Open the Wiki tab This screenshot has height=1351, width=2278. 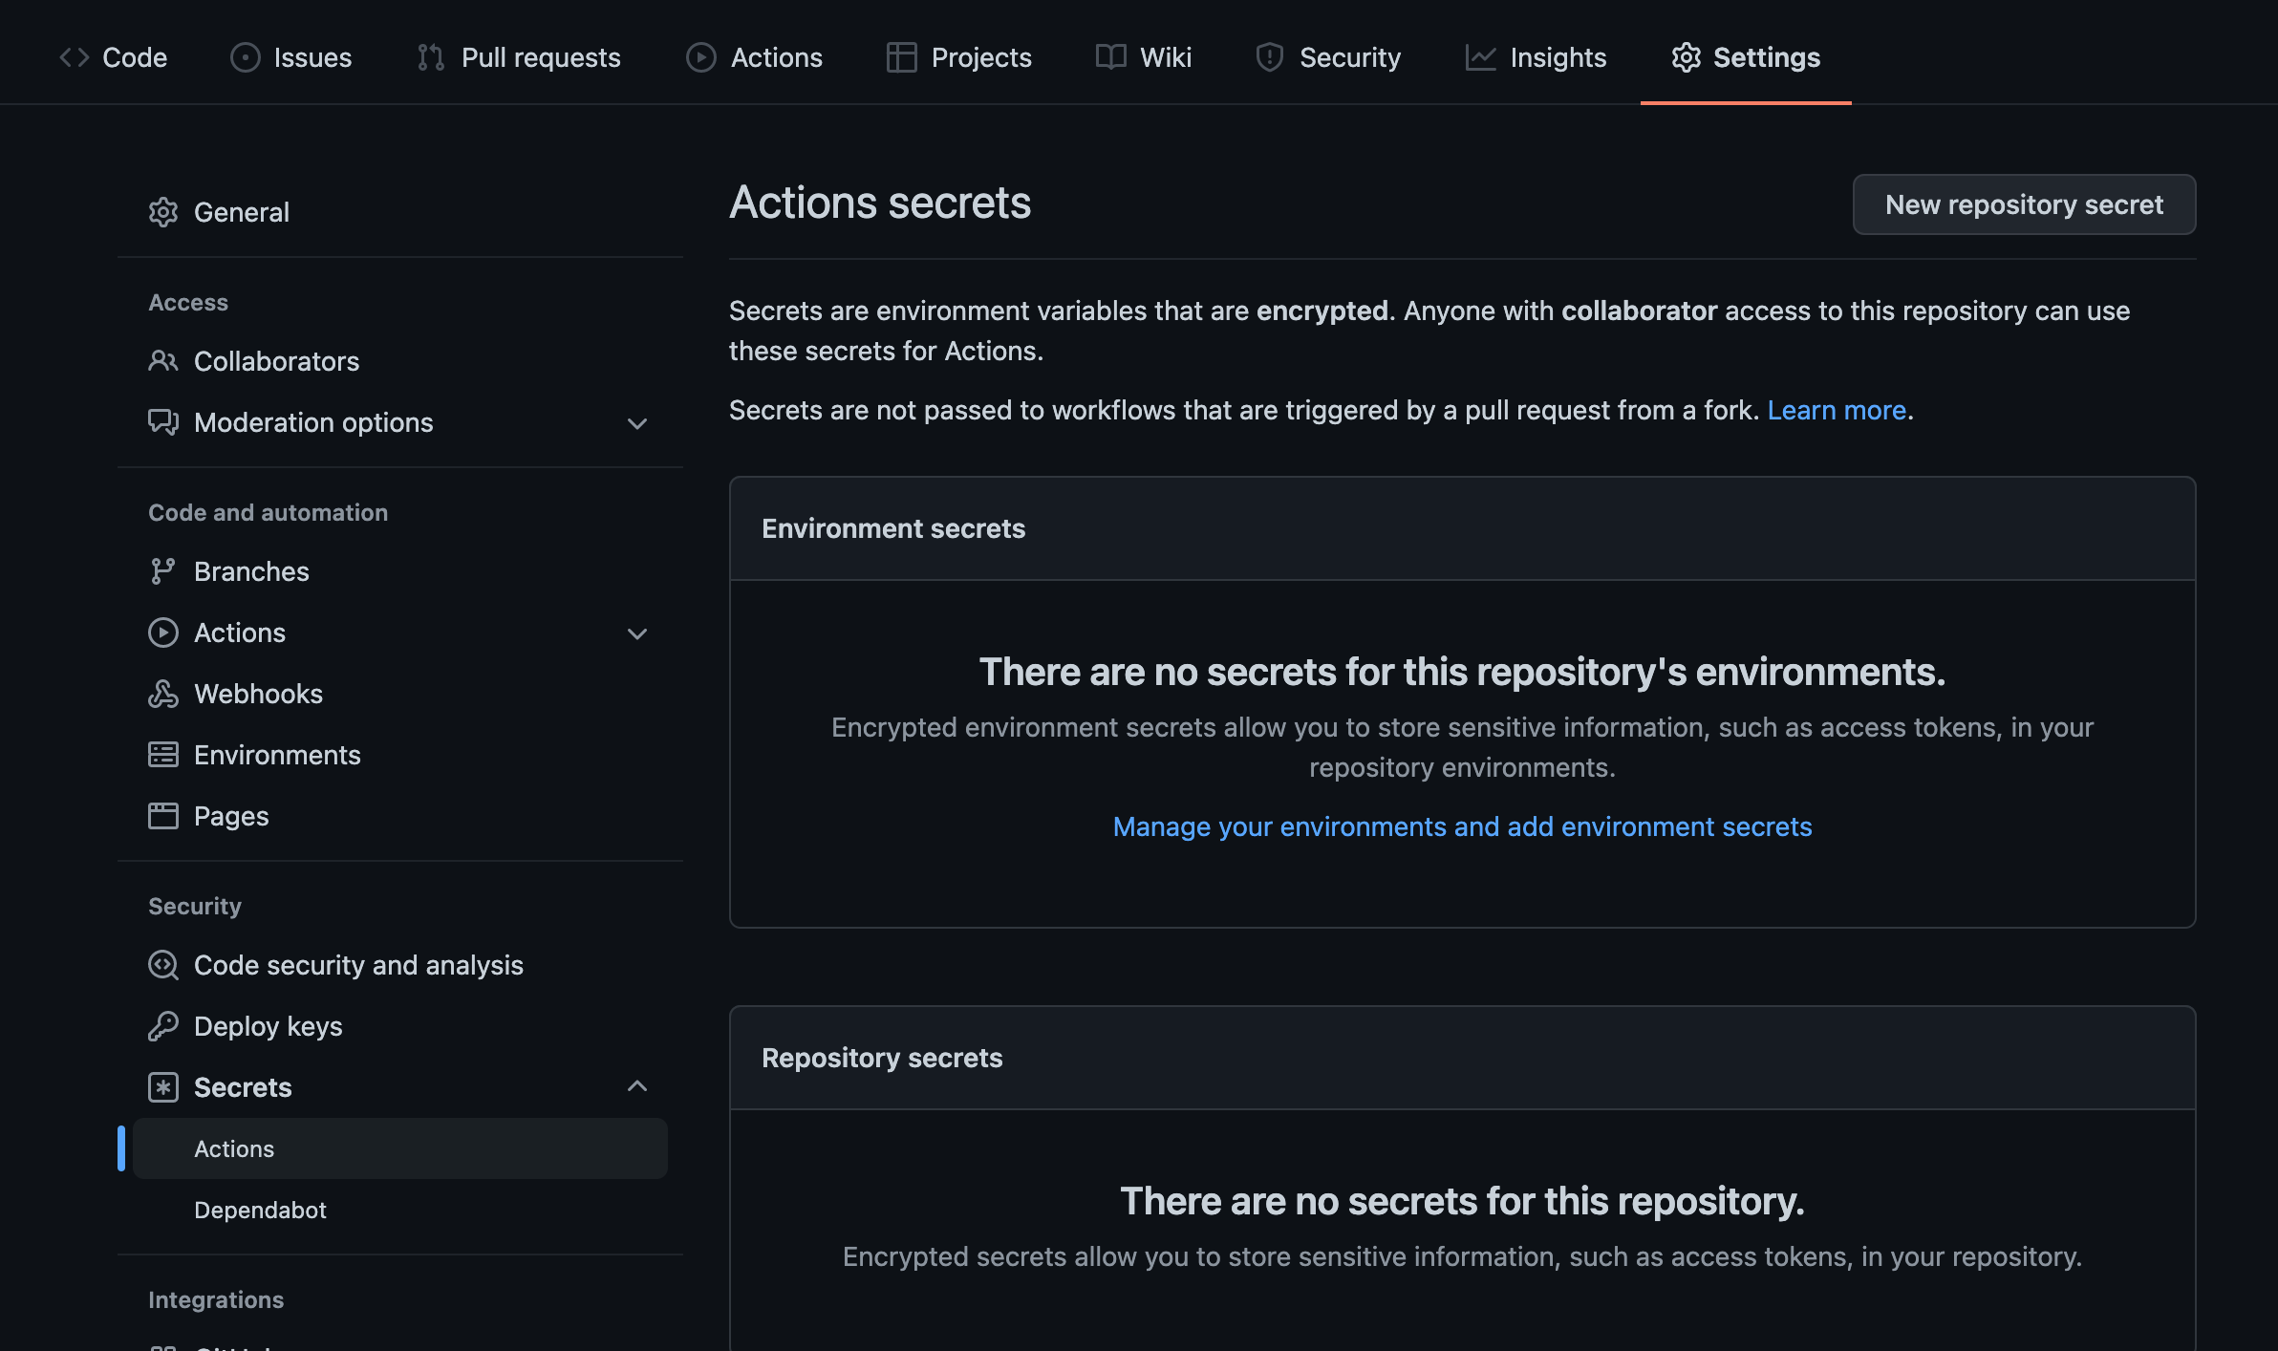click(x=1144, y=57)
